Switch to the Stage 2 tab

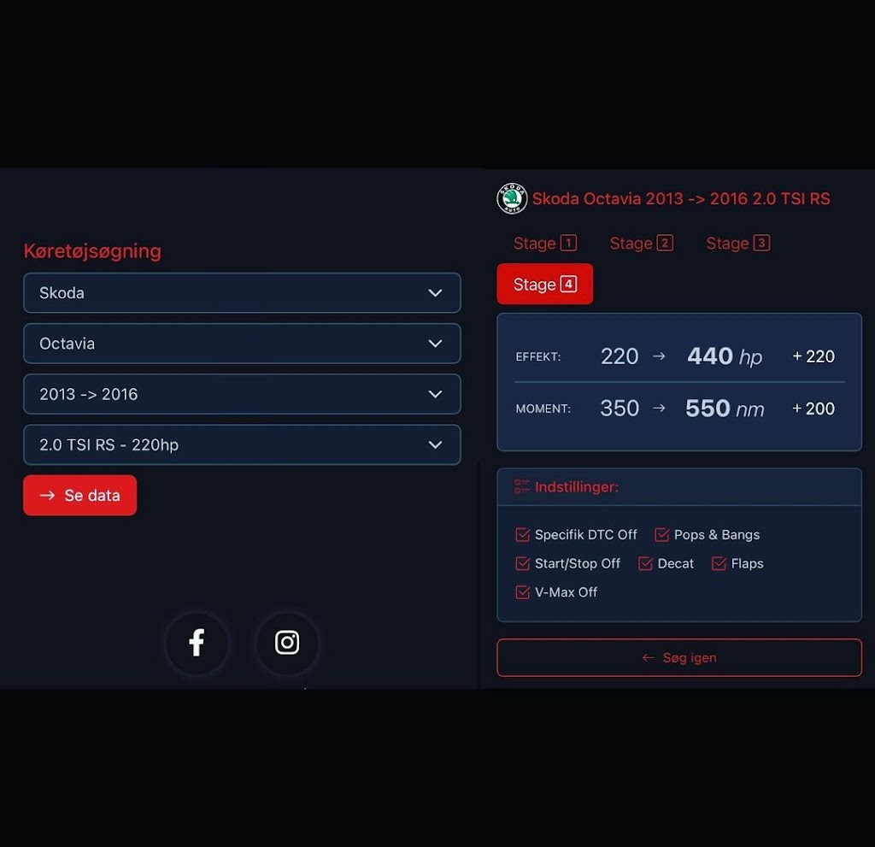click(x=641, y=244)
